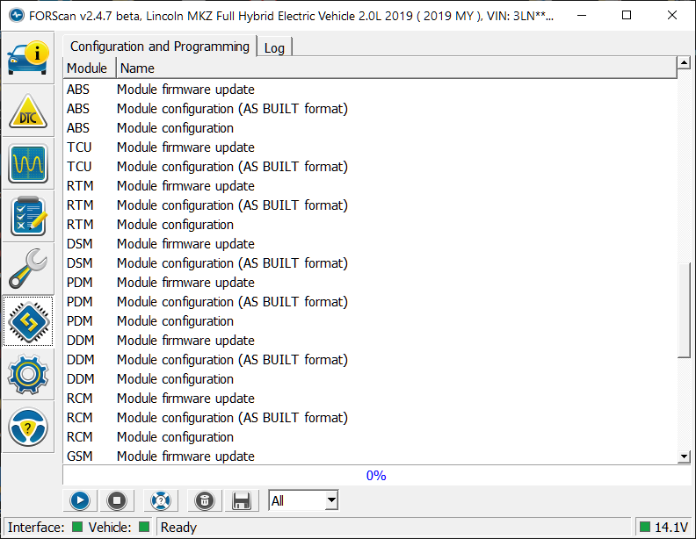This screenshot has width=696, height=539.
Task: Click the Interface status indicator
Action: click(77, 527)
